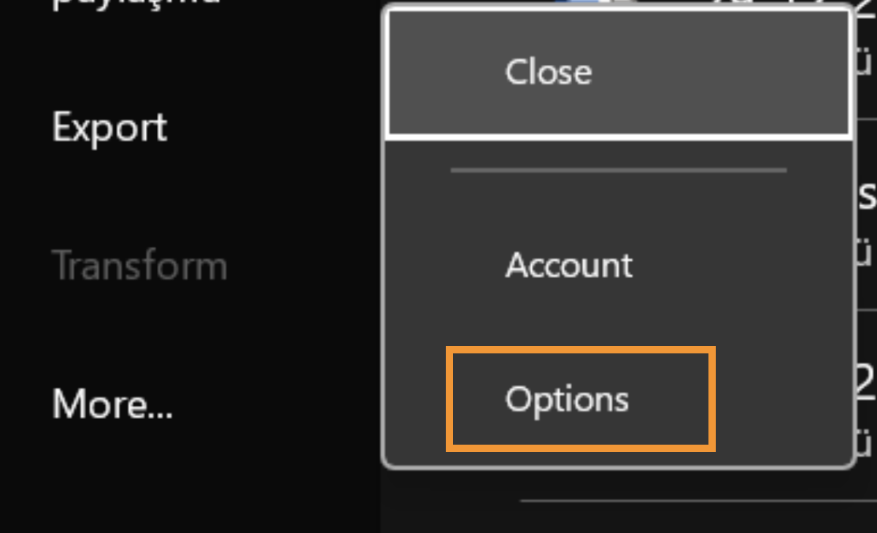Hit the Close item above Account
The image size is (877, 533).
pyautogui.click(x=548, y=72)
